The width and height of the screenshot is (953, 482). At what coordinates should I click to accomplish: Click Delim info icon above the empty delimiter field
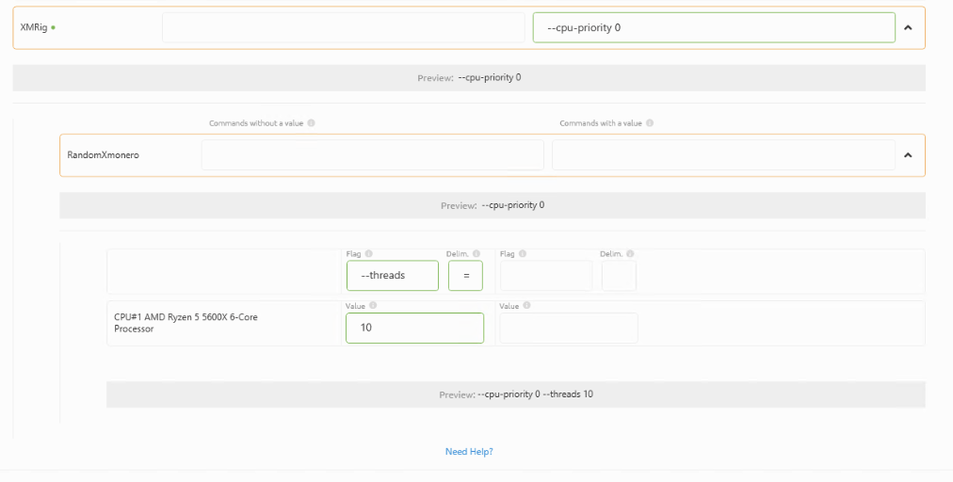click(x=629, y=253)
